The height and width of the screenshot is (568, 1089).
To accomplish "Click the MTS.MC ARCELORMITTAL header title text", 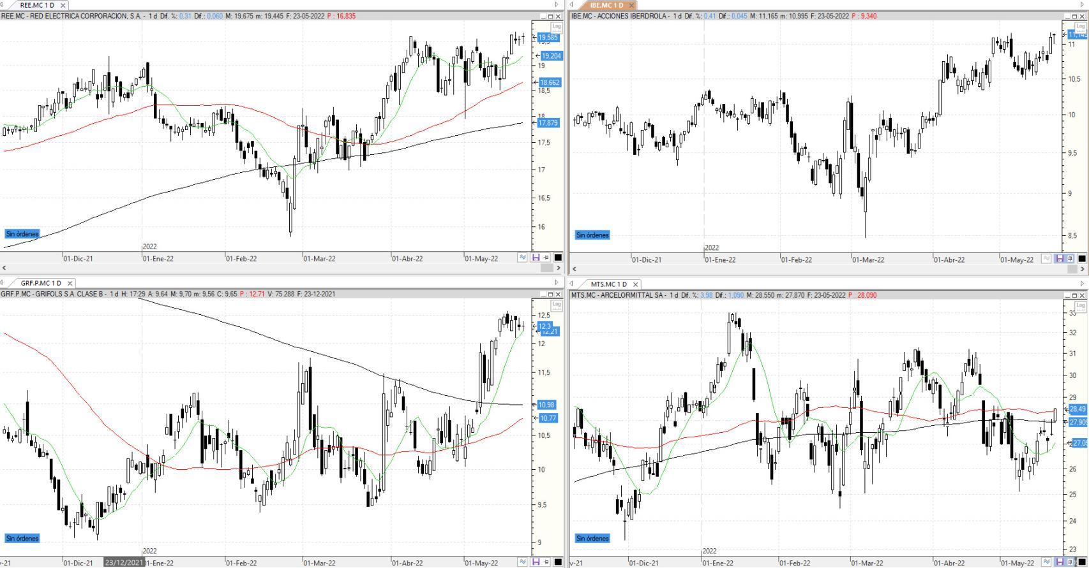I will tap(619, 295).
